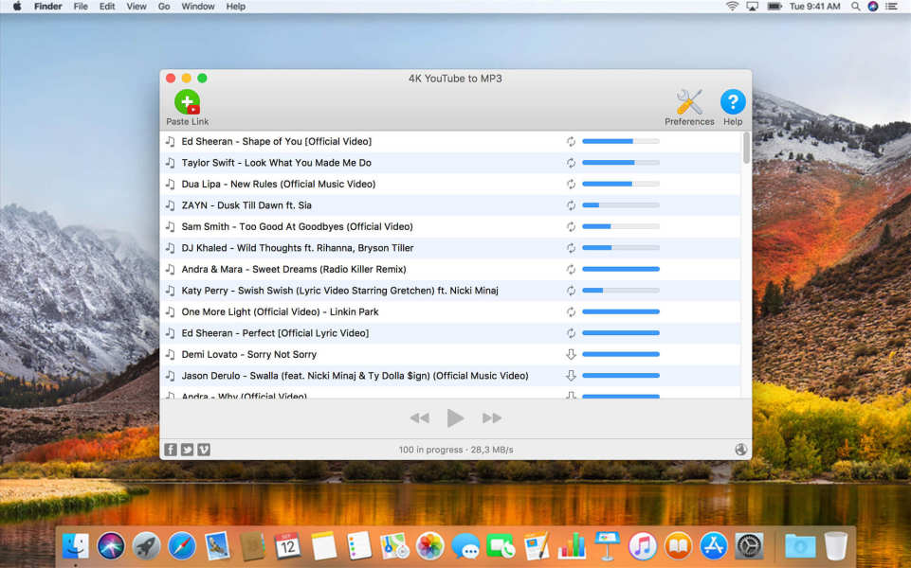911x568 pixels.
Task: Select "Jason Derulo - Swalla" track title
Action: tap(355, 376)
